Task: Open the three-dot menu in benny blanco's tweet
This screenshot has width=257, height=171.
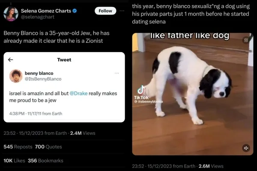Action: pyautogui.click(x=117, y=73)
